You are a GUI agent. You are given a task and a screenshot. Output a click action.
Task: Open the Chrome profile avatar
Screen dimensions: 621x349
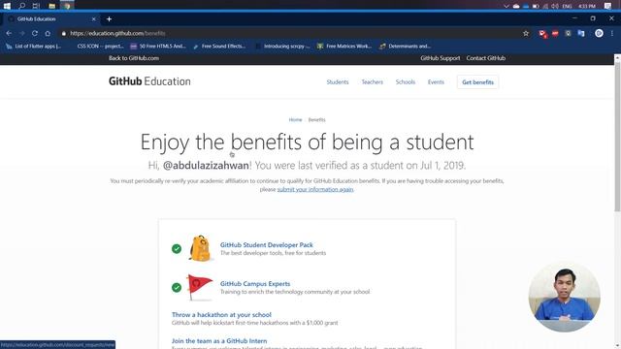pos(599,34)
